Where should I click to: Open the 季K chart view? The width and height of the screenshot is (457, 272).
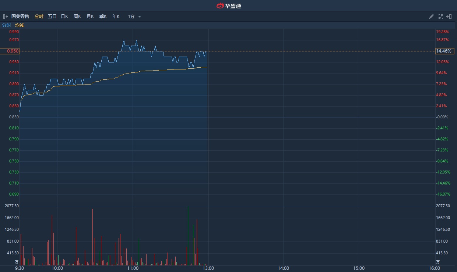tap(103, 17)
